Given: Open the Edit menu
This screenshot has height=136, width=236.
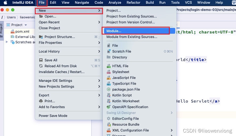Looking at the screenshot, I should click(53, 3).
